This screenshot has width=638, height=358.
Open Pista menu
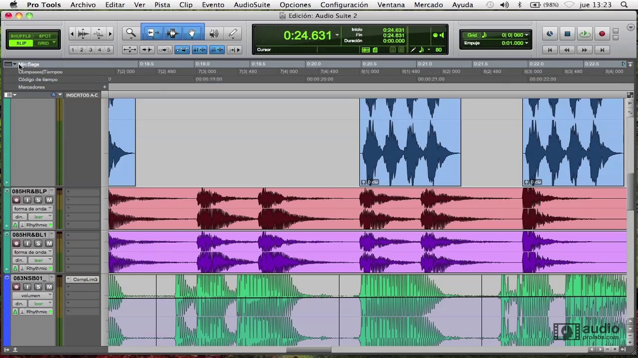tap(162, 4)
